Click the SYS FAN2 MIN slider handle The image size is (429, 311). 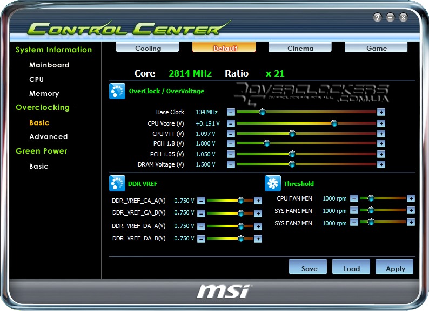(x=371, y=222)
